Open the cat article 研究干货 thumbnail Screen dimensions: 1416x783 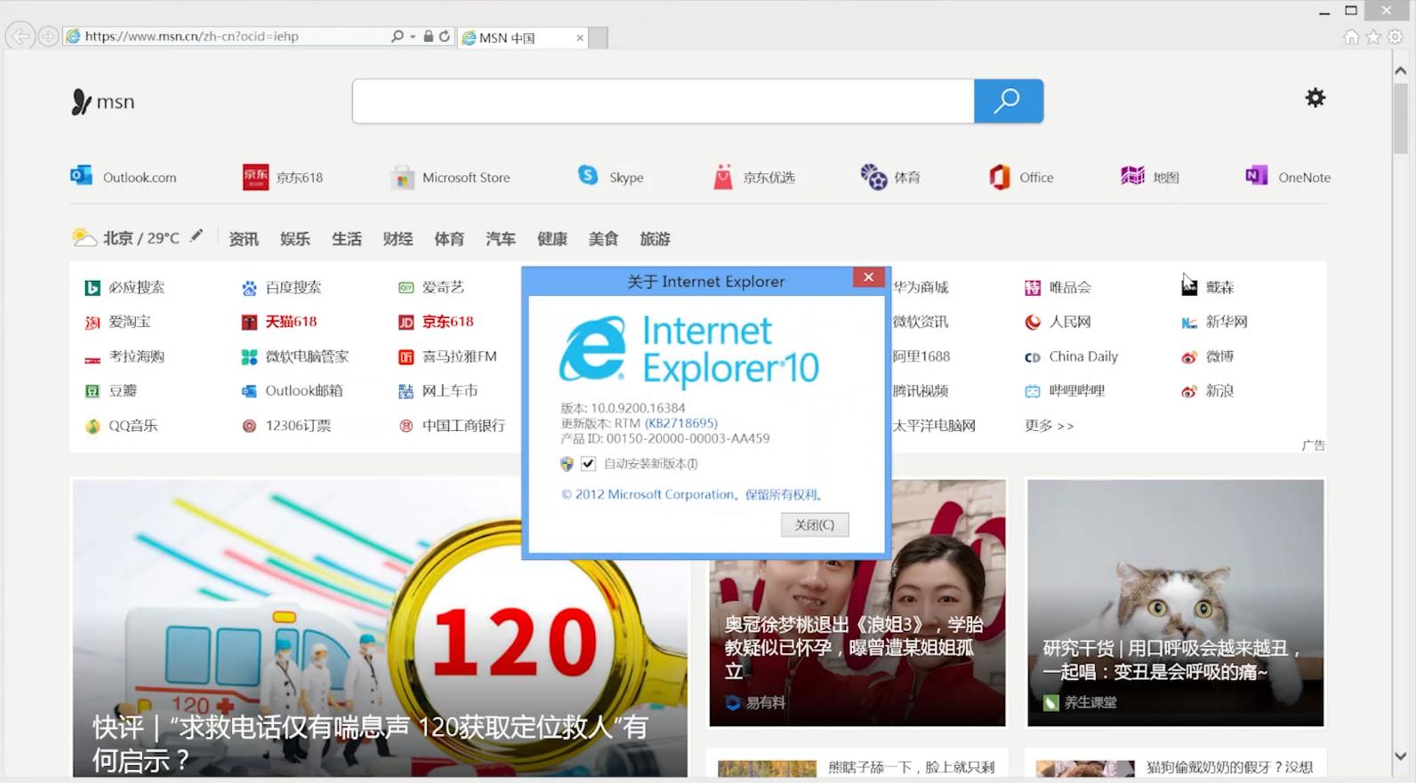1175,603
